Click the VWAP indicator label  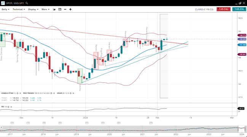point(59,93)
